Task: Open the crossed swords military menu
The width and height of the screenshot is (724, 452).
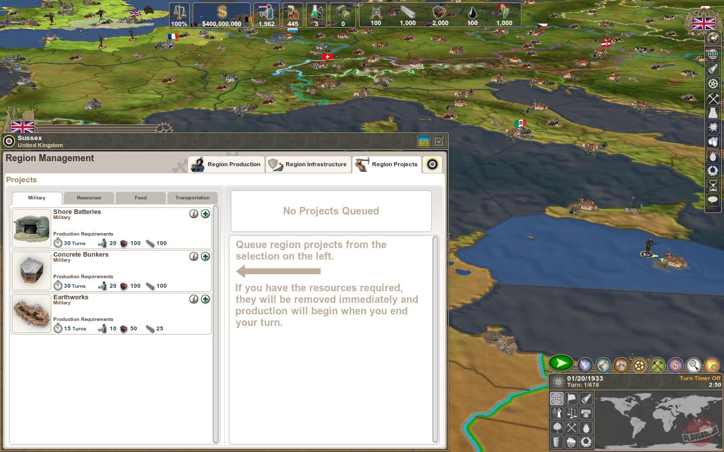Action: (585, 365)
